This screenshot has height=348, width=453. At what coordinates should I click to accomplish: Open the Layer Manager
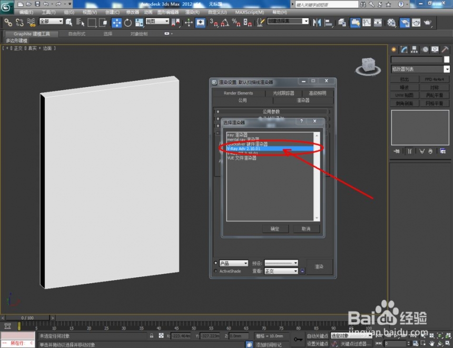click(x=342, y=22)
